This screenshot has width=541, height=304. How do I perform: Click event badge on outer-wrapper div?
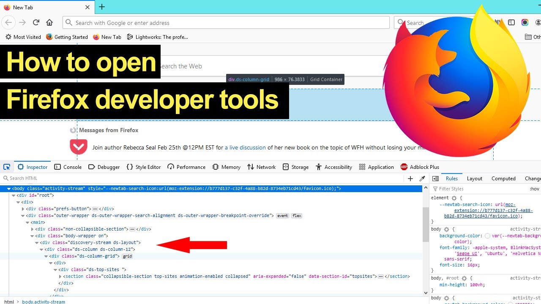pos(282,216)
